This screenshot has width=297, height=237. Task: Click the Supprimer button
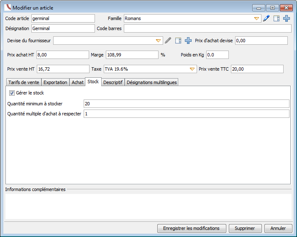pos(245,228)
